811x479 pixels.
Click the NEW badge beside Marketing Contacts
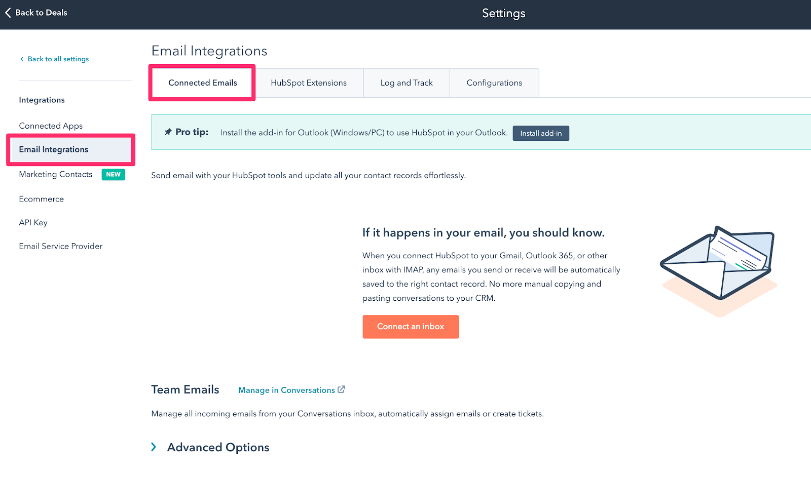click(x=113, y=174)
